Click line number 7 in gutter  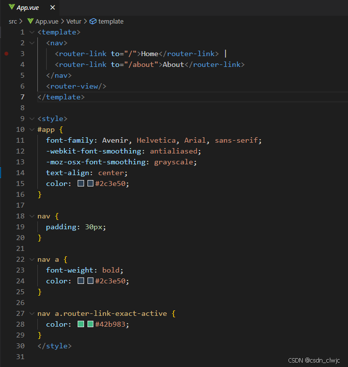(x=23, y=97)
